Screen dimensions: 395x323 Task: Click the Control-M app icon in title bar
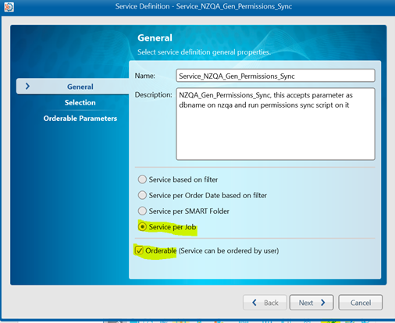click(x=9, y=7)
